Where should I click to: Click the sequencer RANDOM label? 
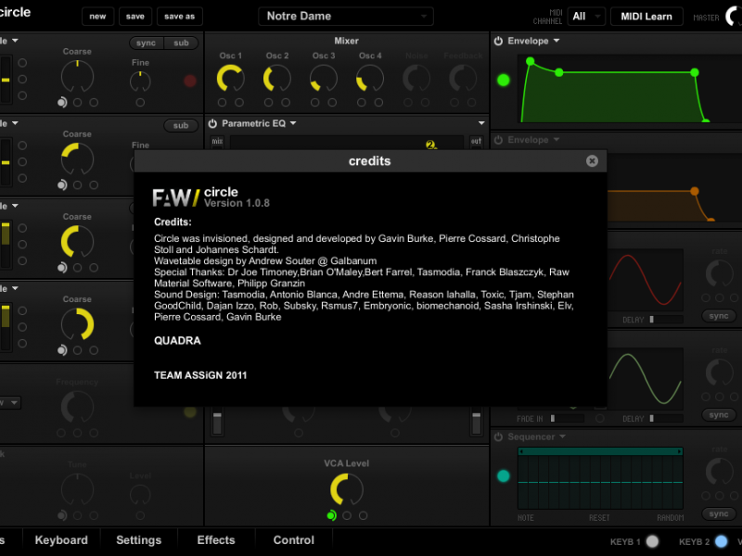pos(670,518)
